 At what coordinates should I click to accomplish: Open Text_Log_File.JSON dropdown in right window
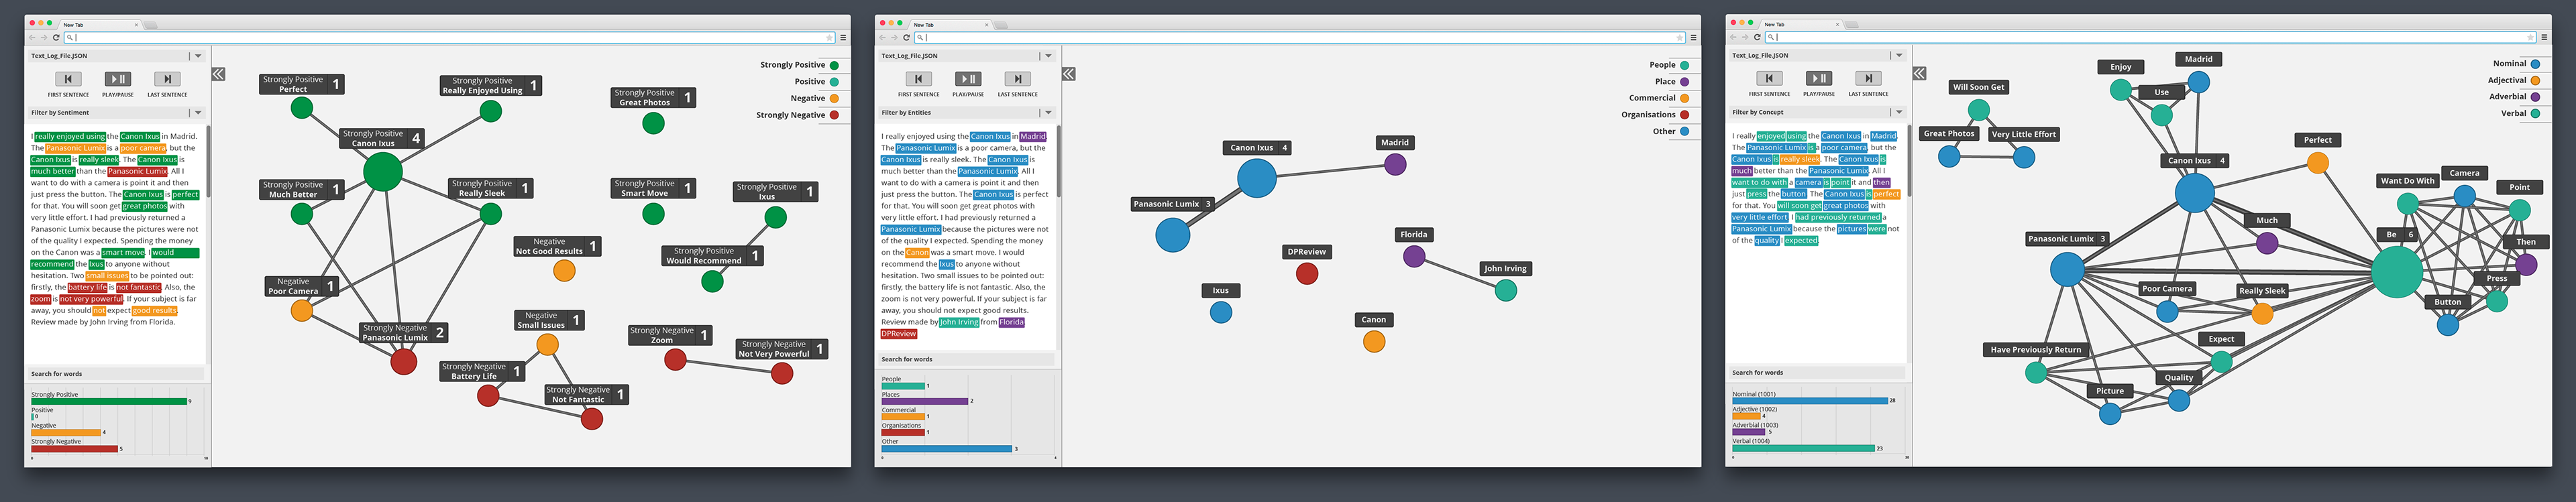point(1899,55)
